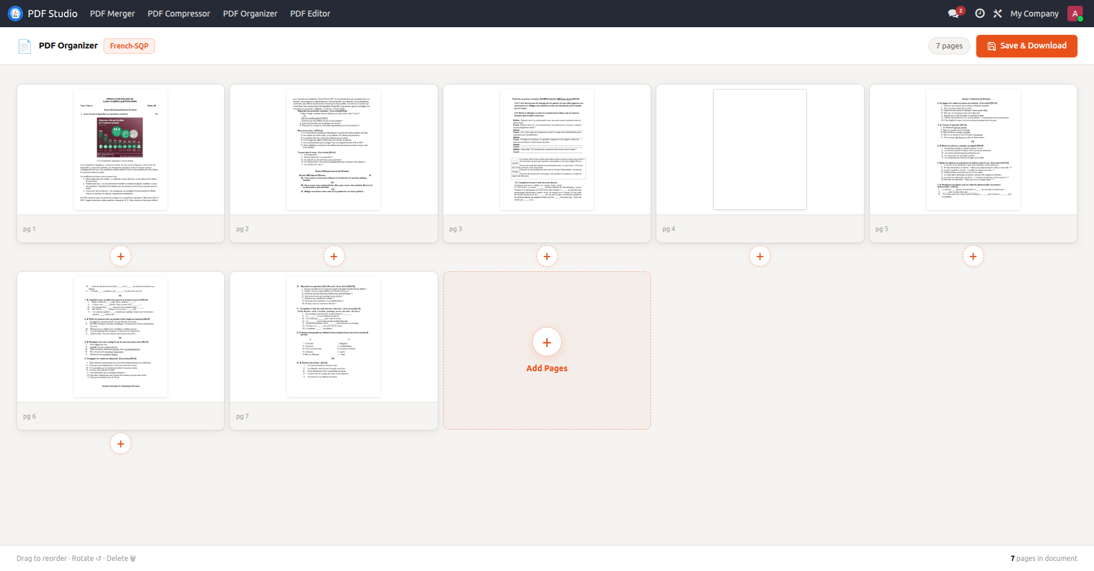Click the round plus in Add Pages card
This screenshot has width=1094, height=571.
click(547, 342)
